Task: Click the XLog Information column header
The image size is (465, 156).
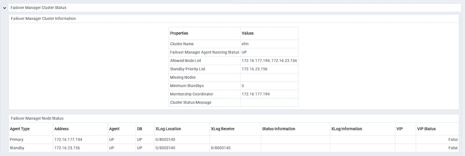Action: coord(362,129)
